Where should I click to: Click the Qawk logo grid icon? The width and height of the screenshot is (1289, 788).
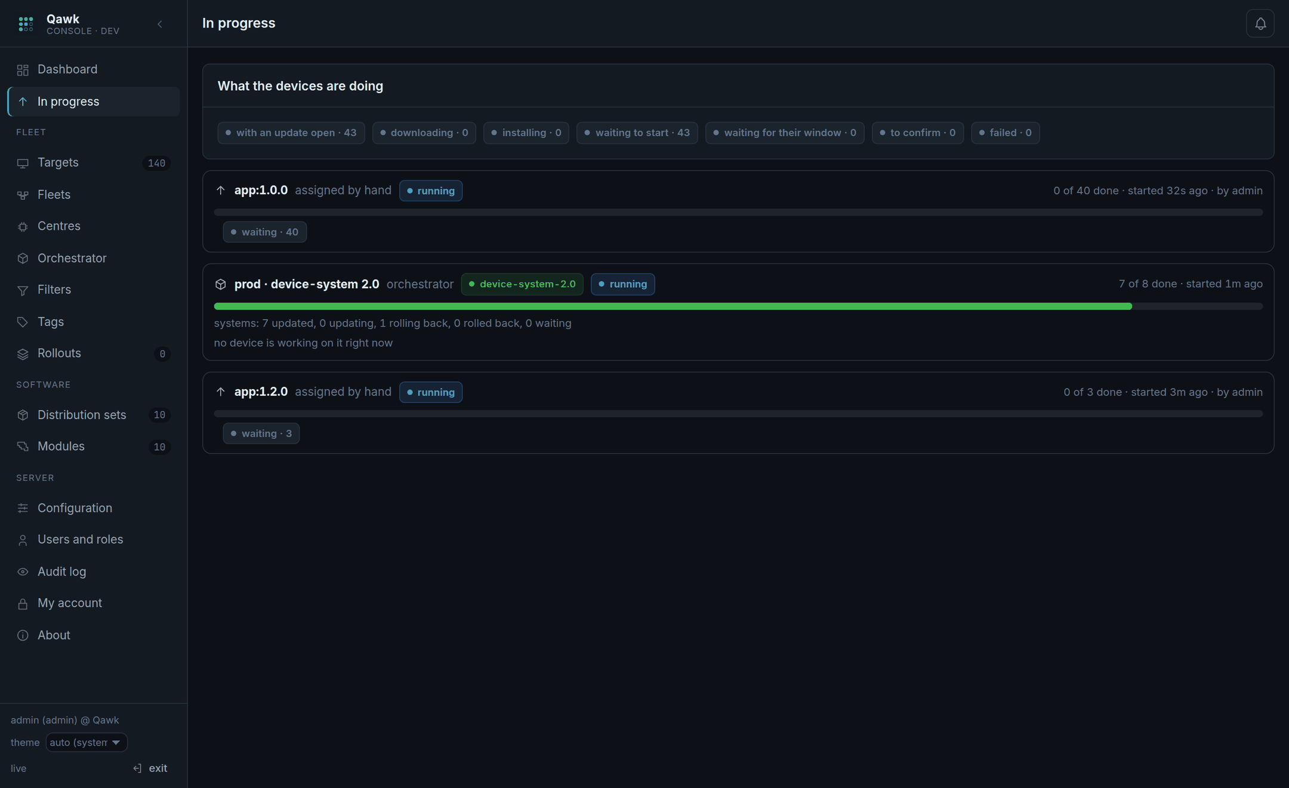click(26, 24)
